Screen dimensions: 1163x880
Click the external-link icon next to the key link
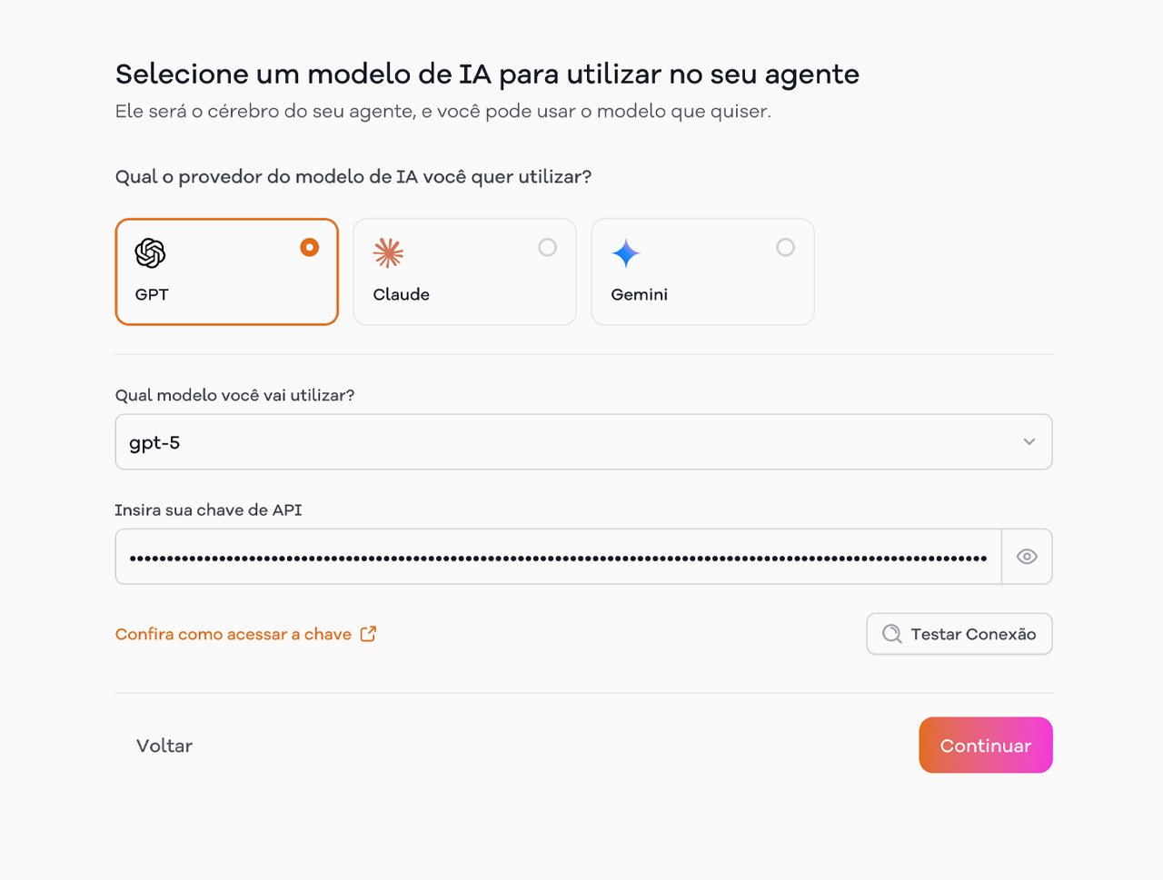click(367, 634)
